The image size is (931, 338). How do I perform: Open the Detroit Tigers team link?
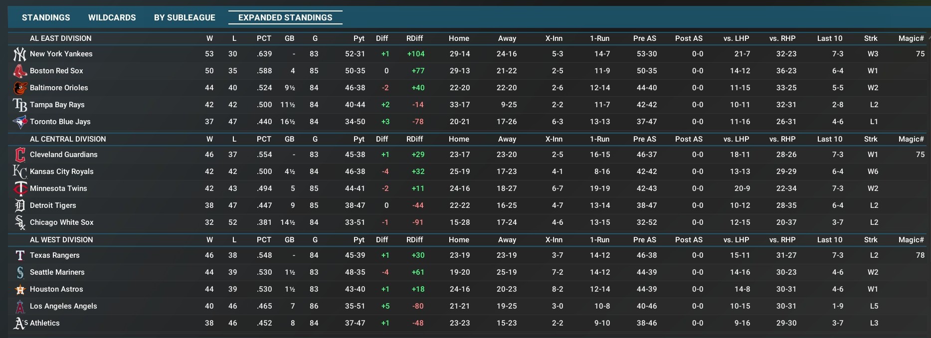tap(53, 205)
